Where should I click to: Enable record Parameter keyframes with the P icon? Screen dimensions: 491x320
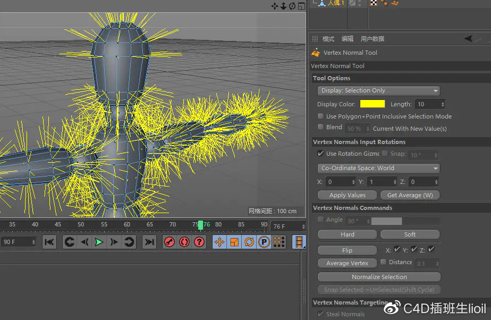pyautogui.click(x=264, y=242)
